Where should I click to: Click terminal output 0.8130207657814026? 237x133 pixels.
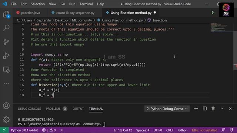(x=36, y=119)
